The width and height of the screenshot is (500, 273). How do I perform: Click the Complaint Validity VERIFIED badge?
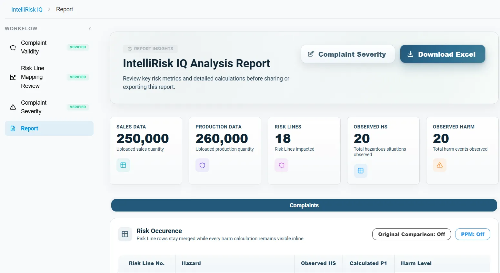tap(78, 47)
